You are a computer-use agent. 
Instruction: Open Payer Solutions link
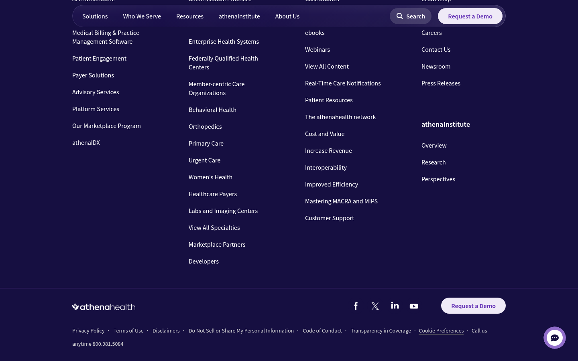(x=93, y=75)
